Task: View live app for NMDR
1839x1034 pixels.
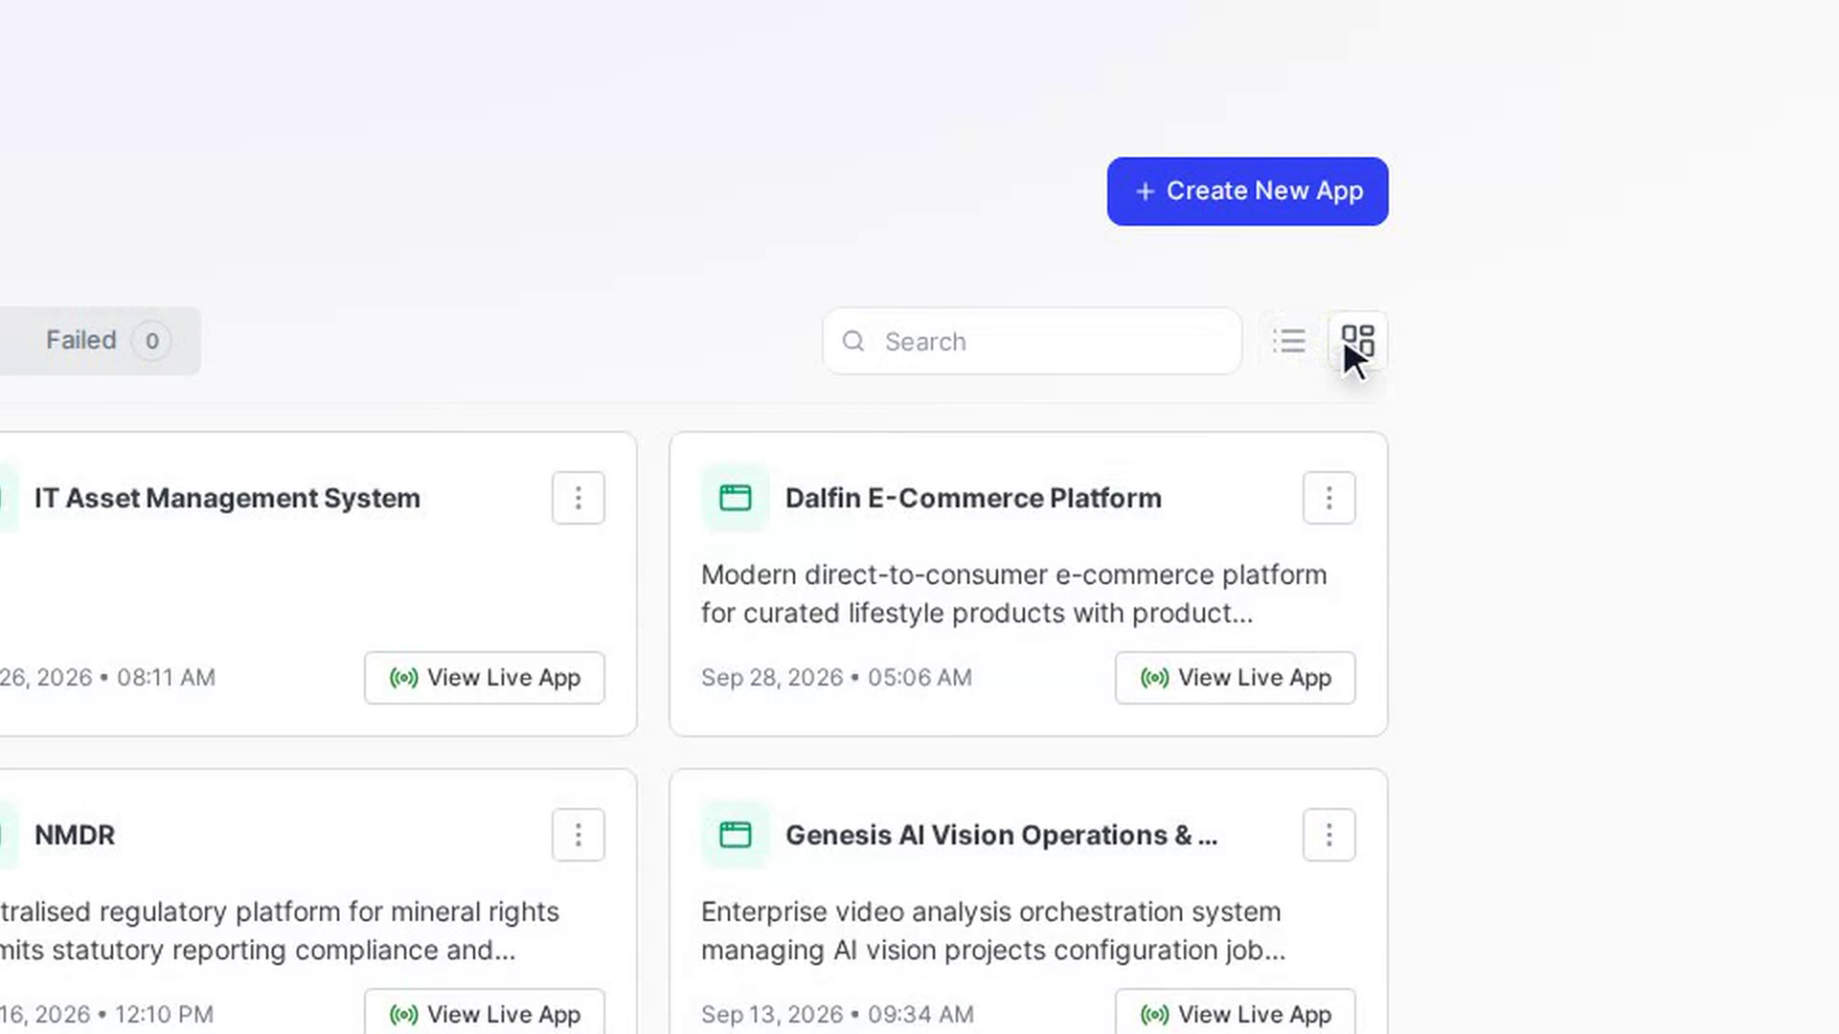Action: tap(485, 1013)
